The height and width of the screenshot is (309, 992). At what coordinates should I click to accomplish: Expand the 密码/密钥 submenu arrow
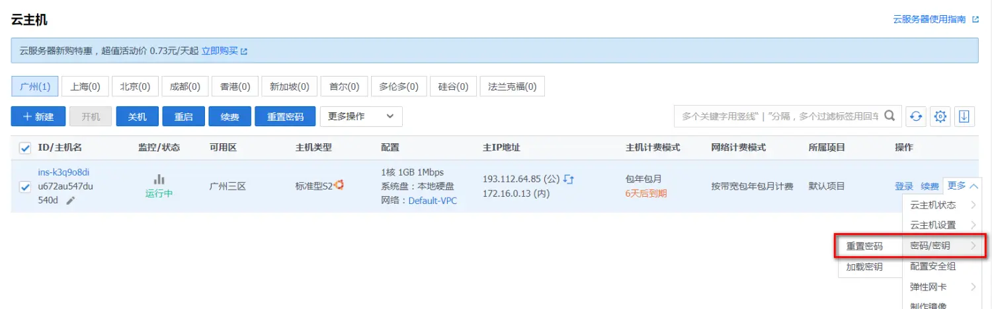973,246
